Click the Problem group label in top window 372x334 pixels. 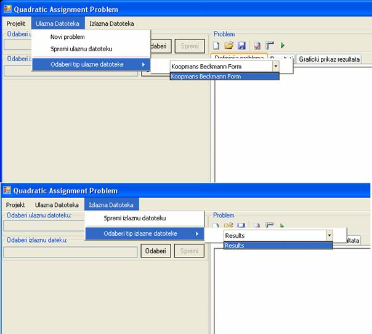click(x=224, y=34)
